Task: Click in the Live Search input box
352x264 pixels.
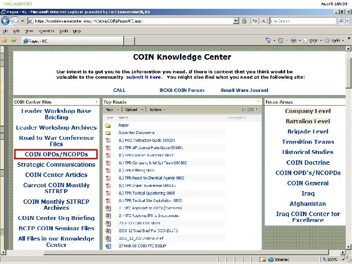Action: [x=303, y=21]
